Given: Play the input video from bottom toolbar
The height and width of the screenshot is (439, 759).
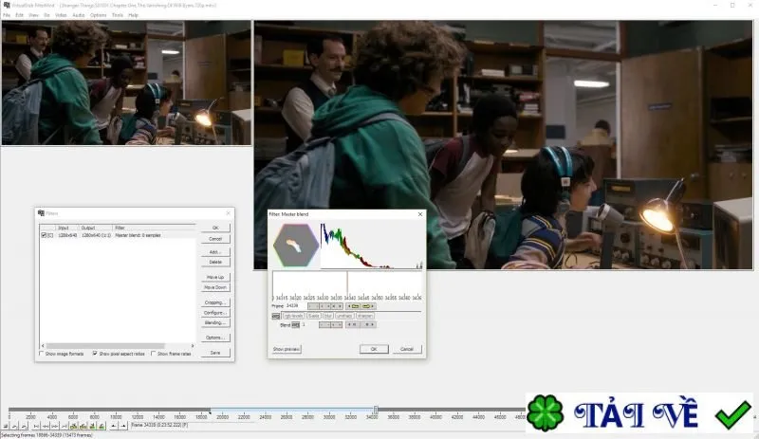Looking at the screenshot, I should tap(14, 426).
